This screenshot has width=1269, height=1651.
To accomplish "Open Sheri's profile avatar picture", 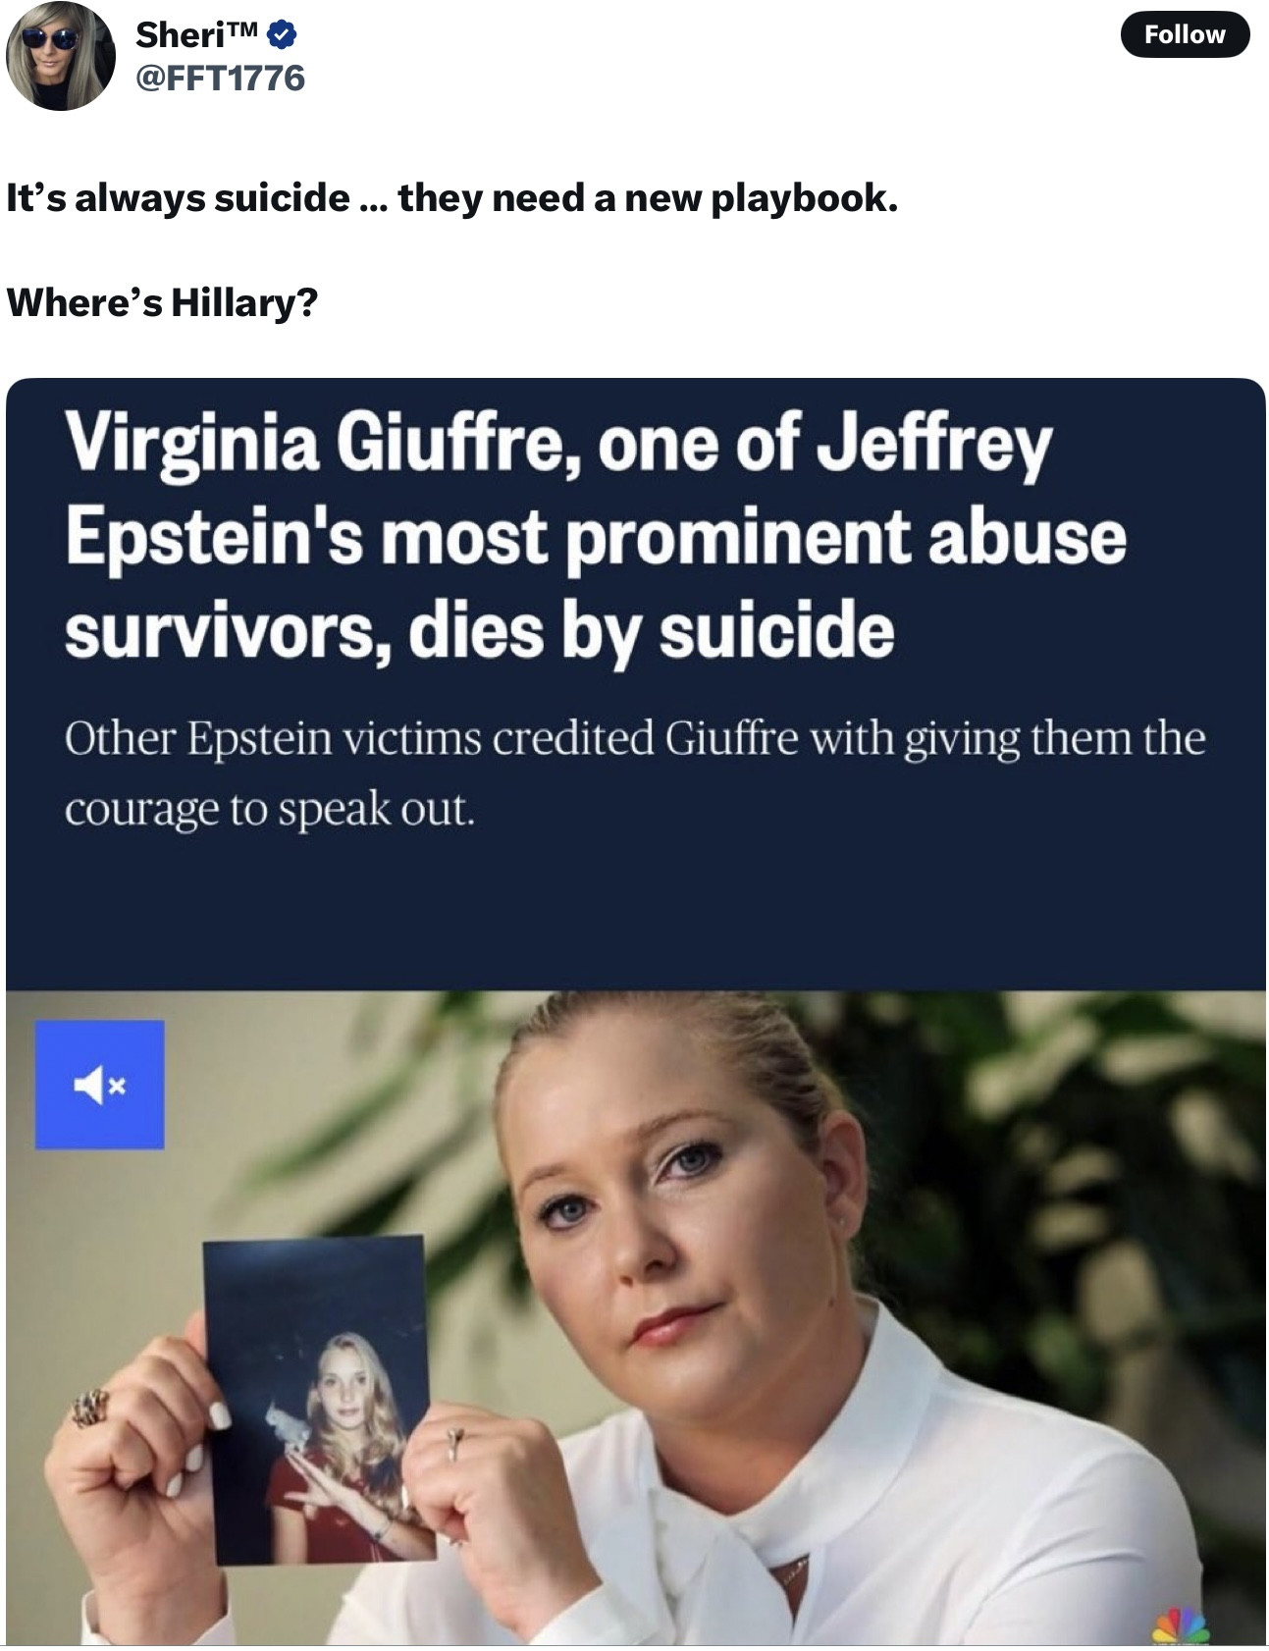I will [x=61, y=56].
